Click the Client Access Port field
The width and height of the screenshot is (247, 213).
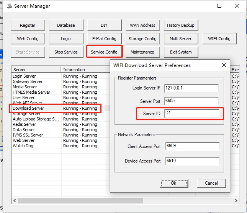(193, 146)
